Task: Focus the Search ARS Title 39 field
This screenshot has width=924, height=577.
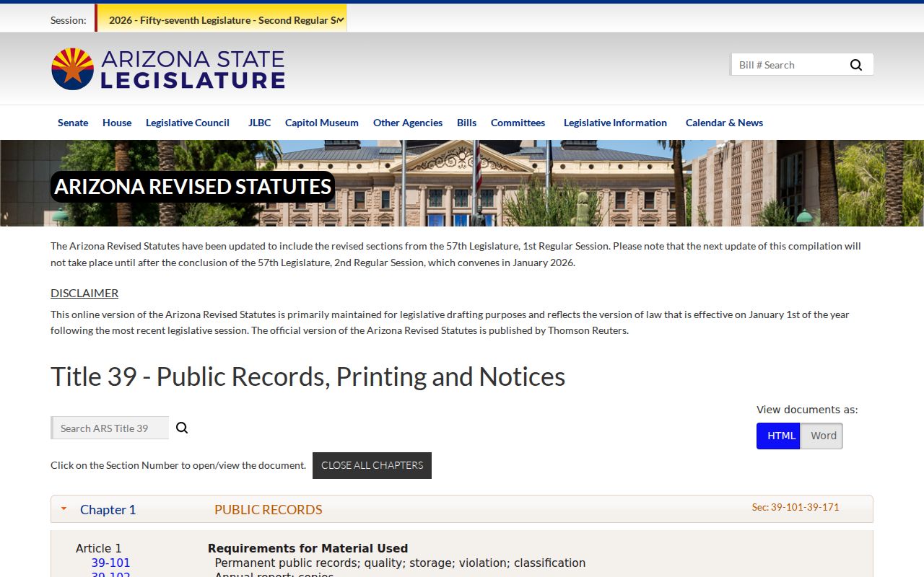Action: point(110,428)
